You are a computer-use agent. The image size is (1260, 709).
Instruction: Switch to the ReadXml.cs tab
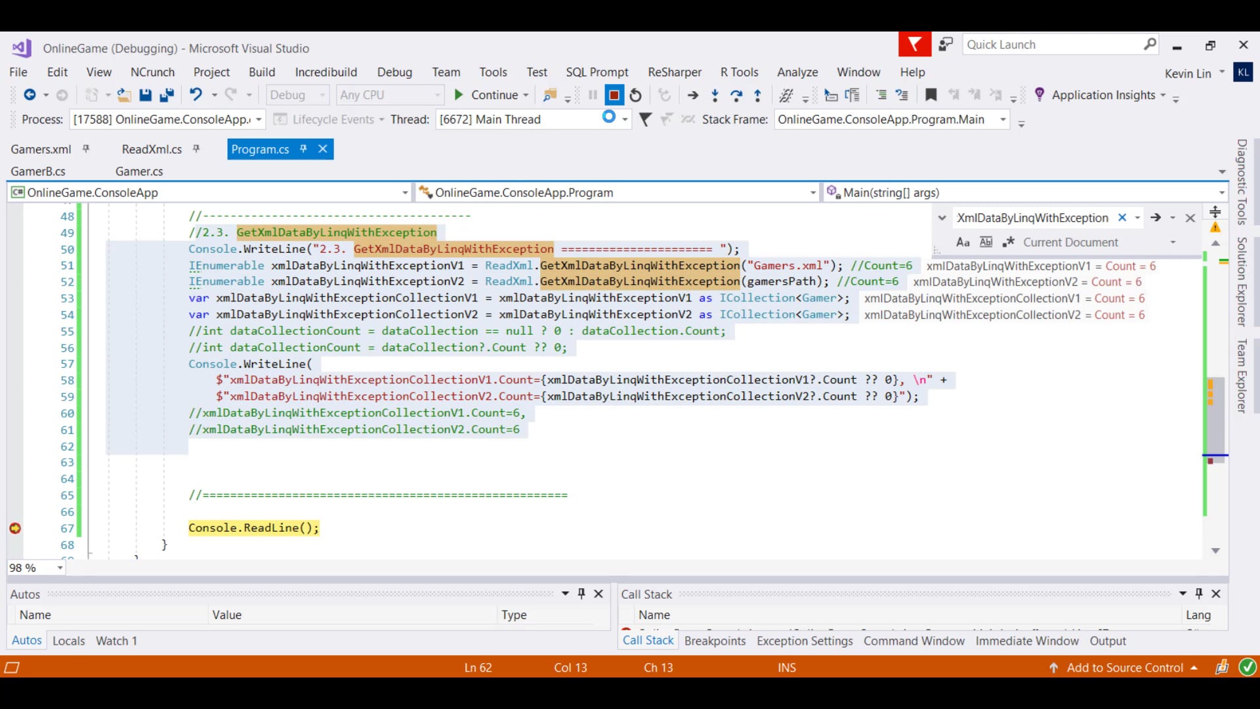coord(152,149)
